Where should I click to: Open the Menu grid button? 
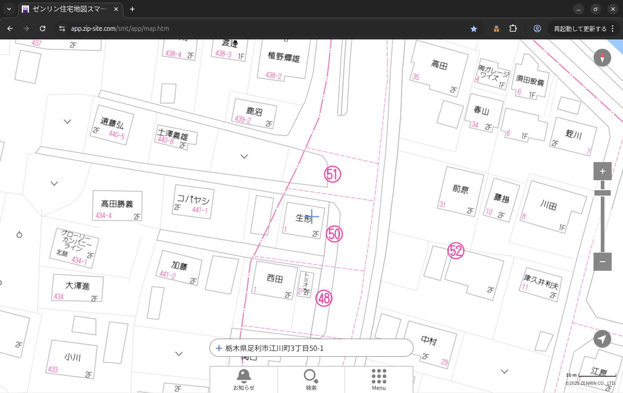pos(379,379)
